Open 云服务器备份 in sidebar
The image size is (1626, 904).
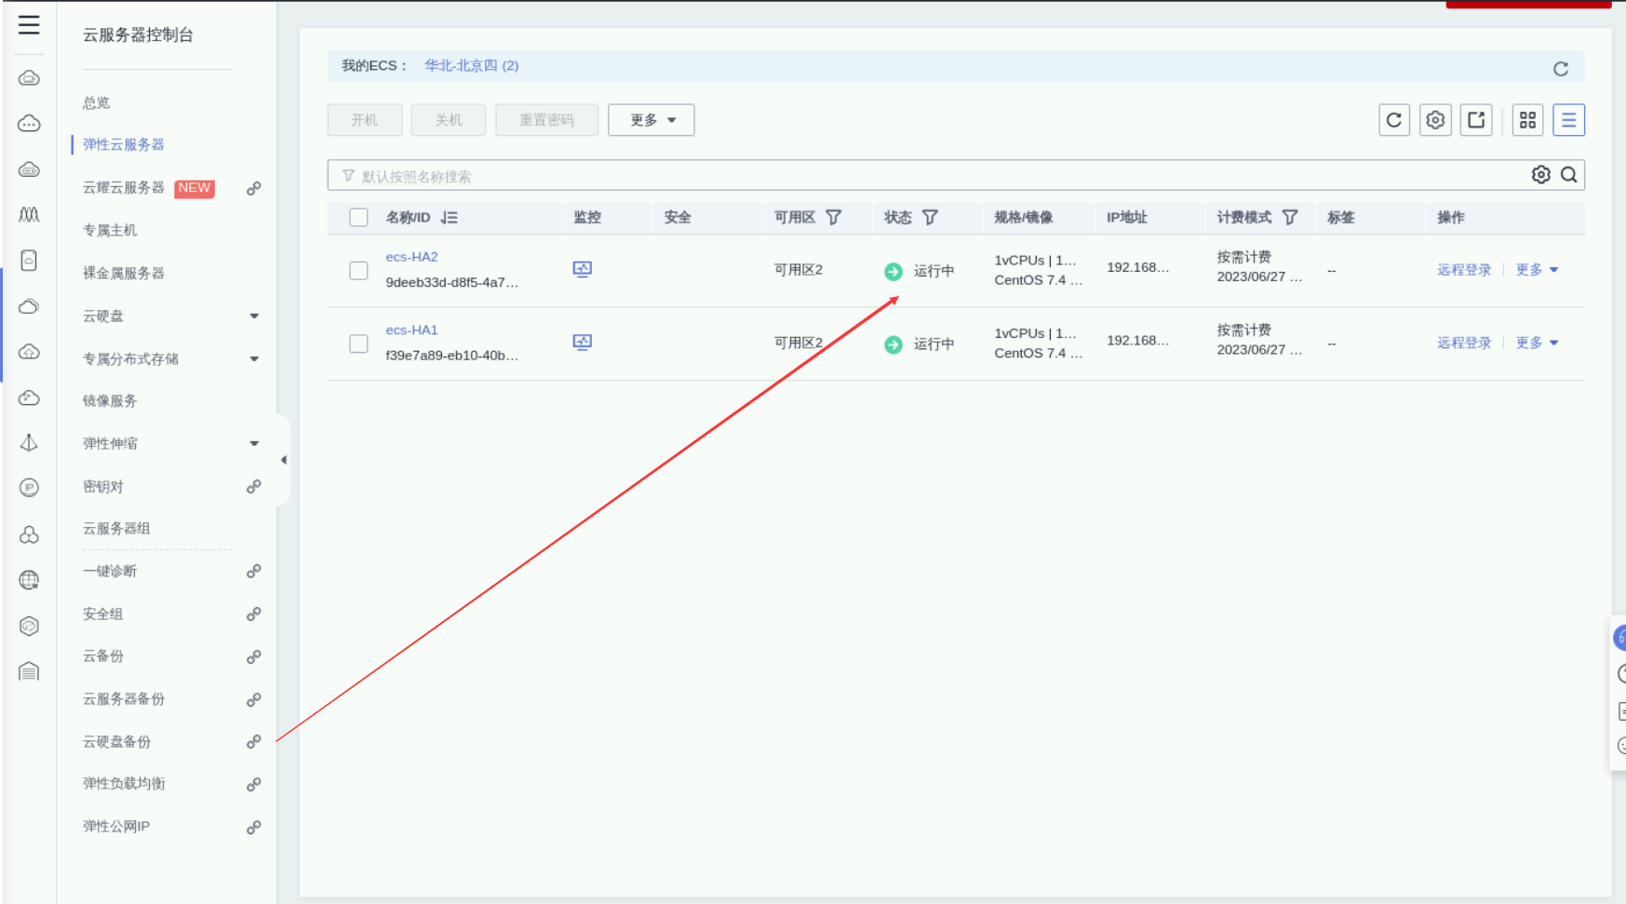click(x=124, y=699)
